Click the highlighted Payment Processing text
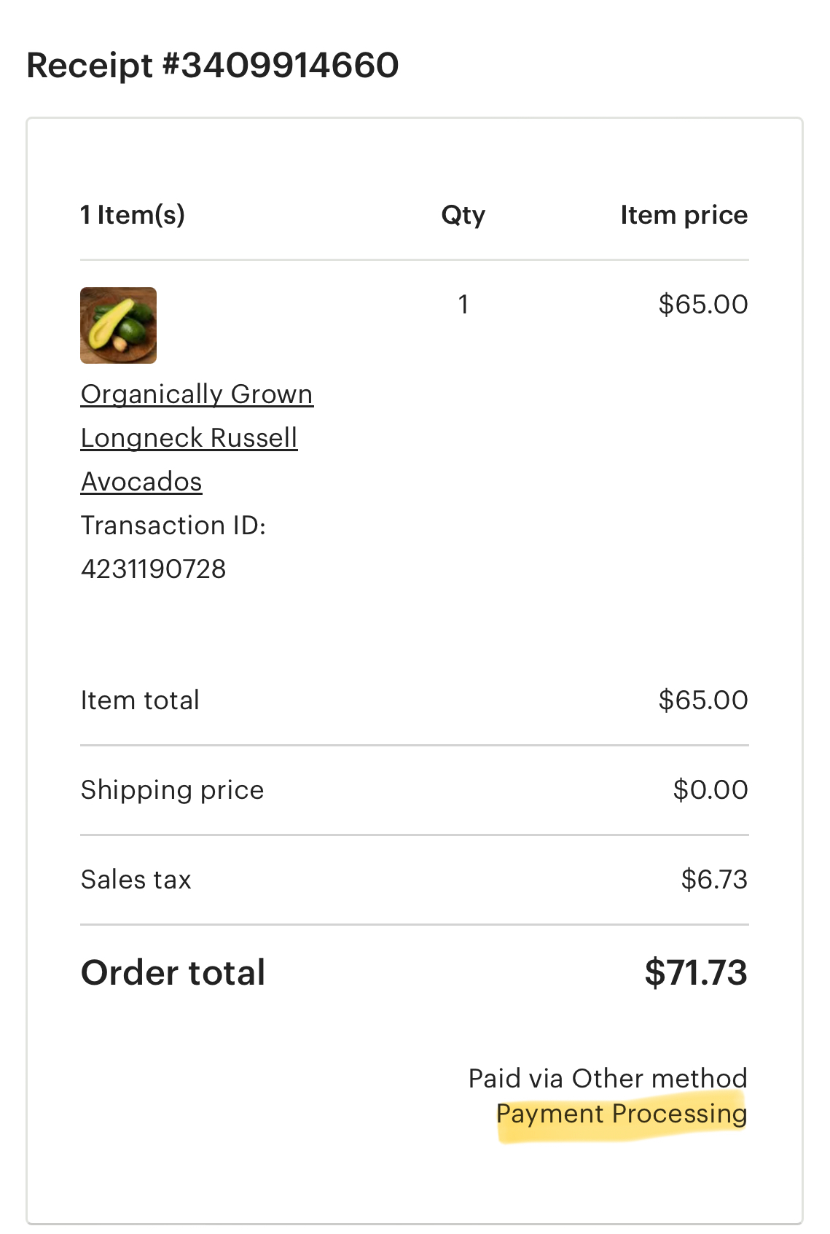830x1234 pixels. (x=621, y=1114)
